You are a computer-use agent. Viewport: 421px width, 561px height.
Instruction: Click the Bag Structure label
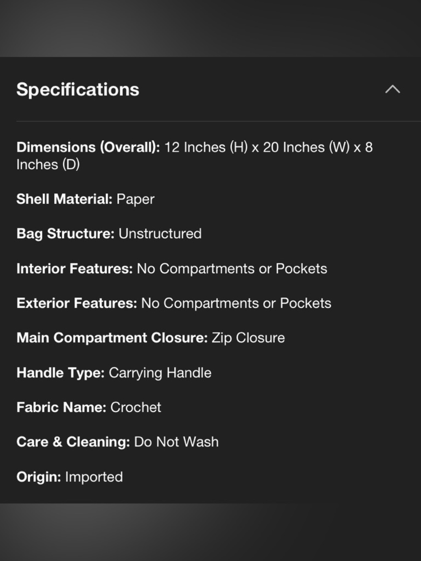65,234
